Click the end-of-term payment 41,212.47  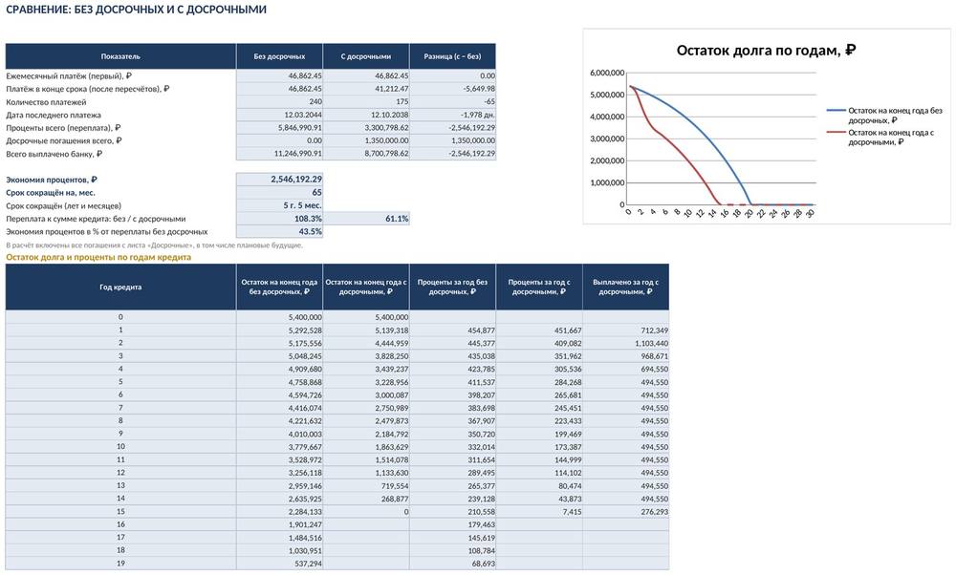(x=366, y=89)
